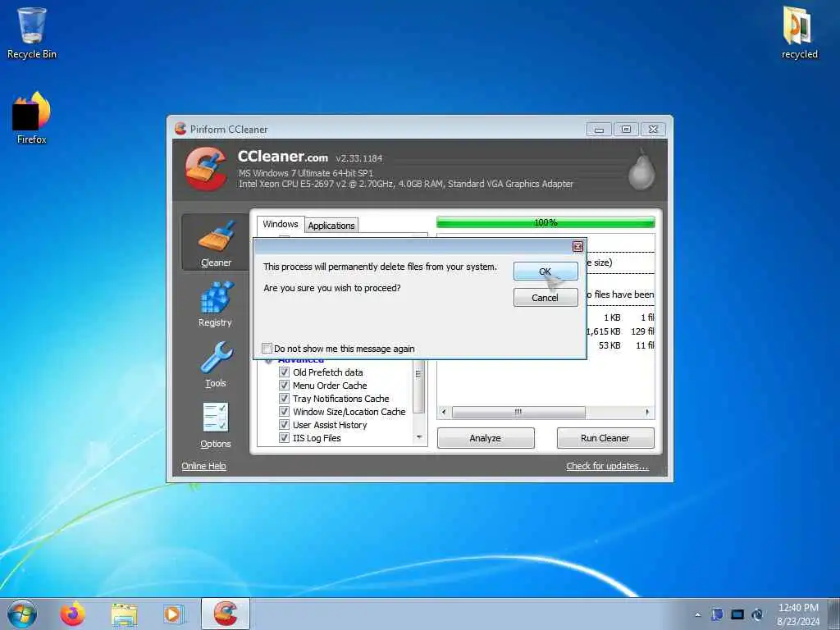Click the results horizontal scrollbar thumb

(x=518, y=412)
